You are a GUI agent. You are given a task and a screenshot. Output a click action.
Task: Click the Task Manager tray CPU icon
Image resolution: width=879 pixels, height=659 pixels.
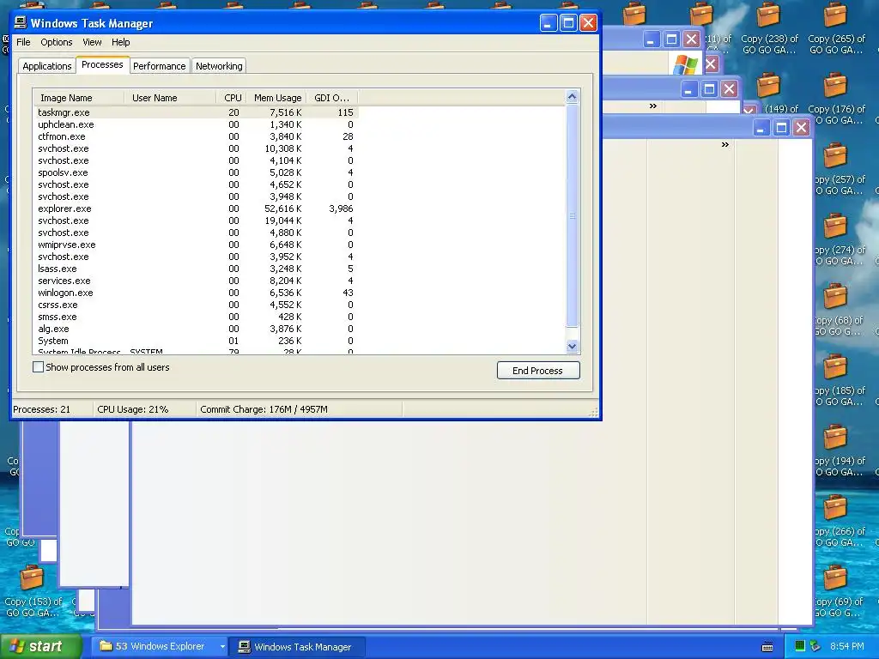pos(800,646)
